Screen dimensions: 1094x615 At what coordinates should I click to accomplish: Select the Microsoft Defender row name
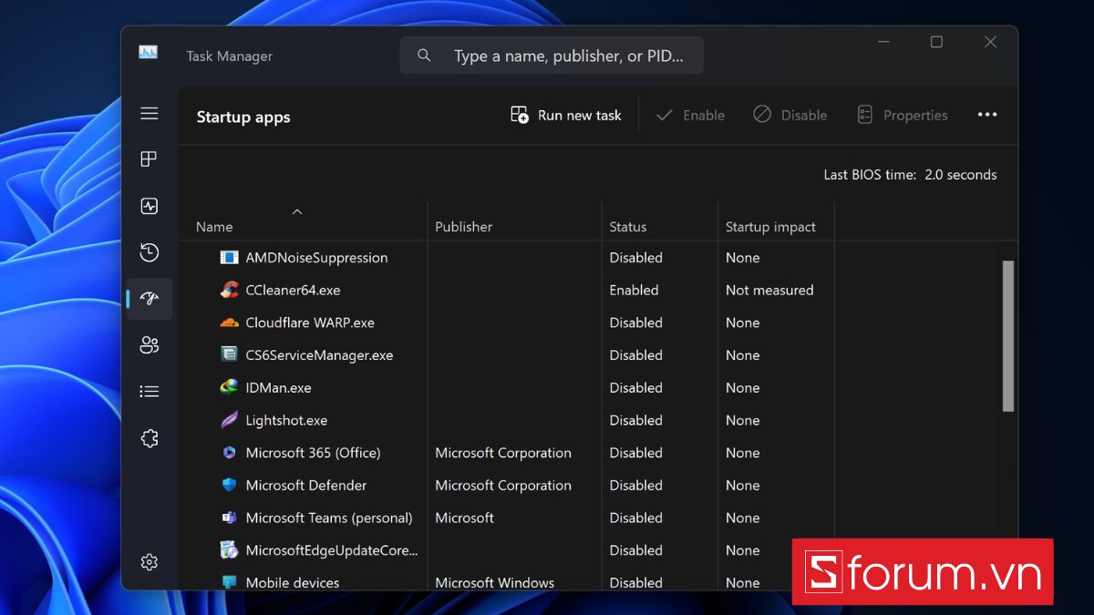[x=306, y=485]
